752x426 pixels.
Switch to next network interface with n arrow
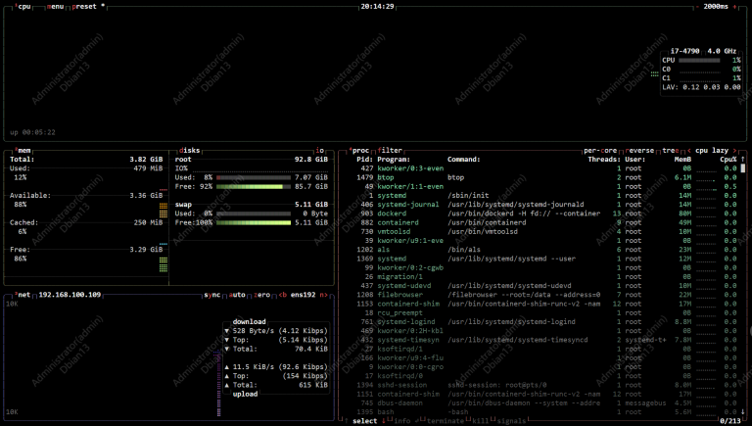tap(323, 294)
